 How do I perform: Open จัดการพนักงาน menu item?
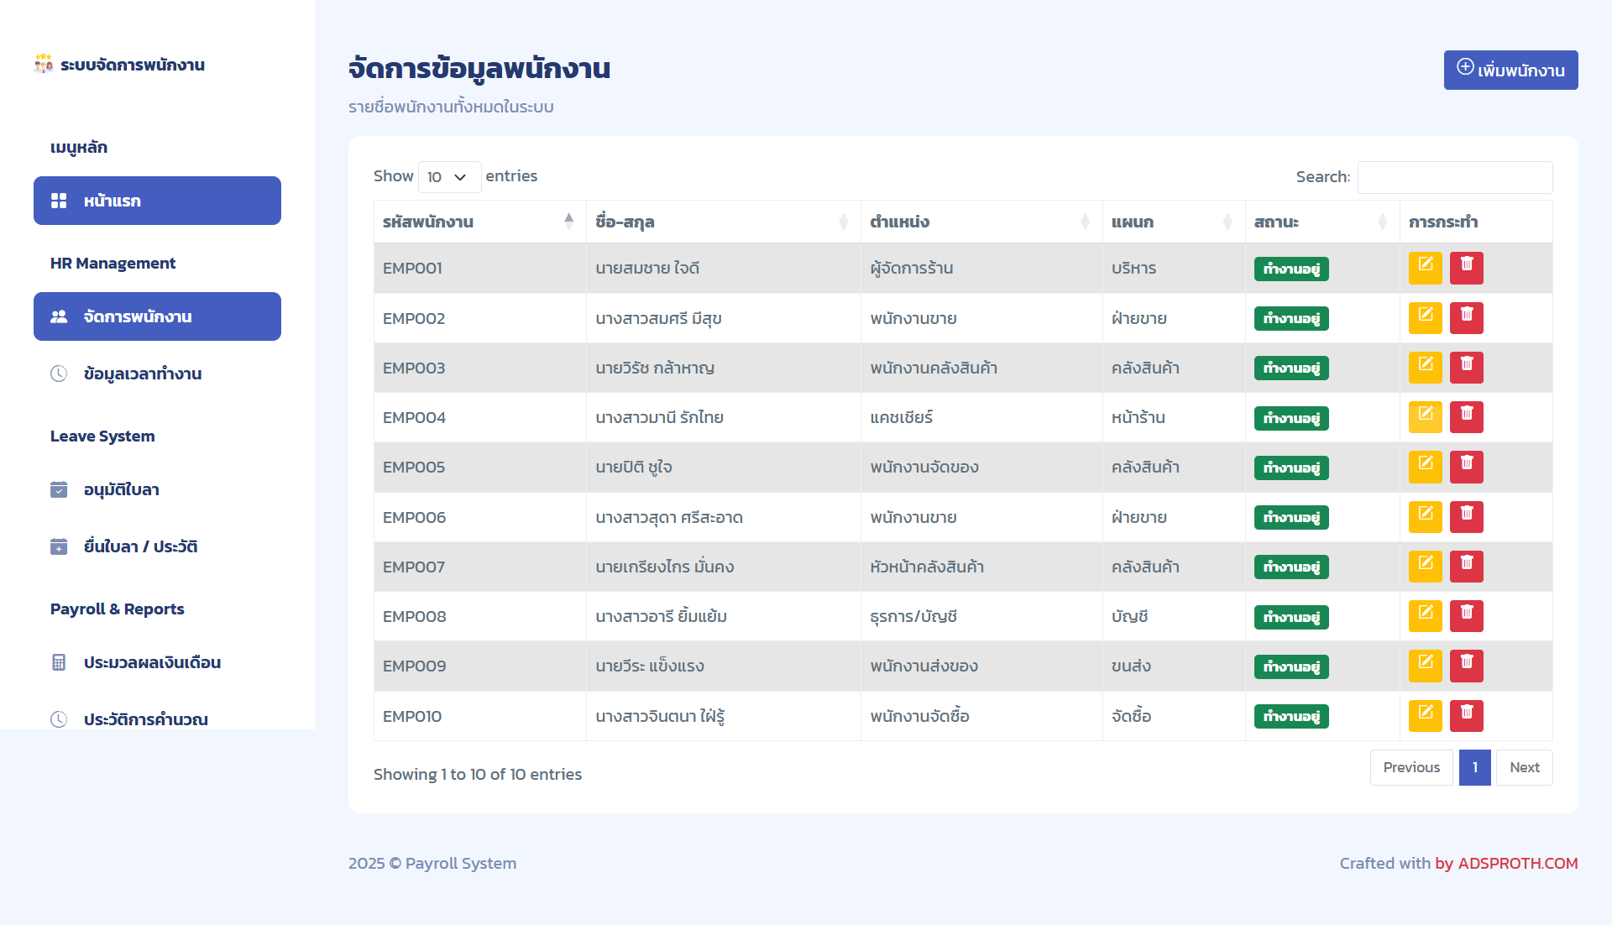point(157,316)
